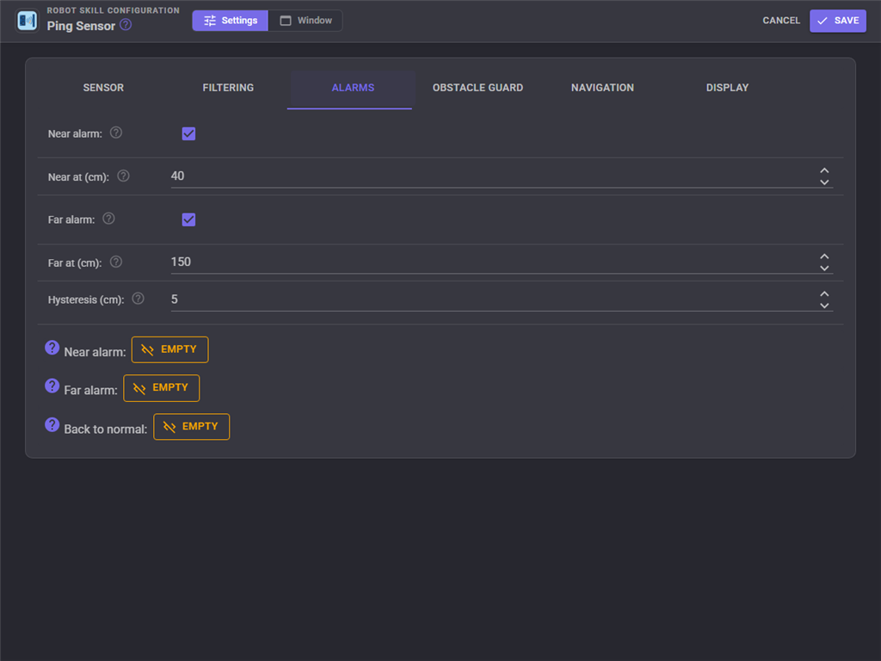Viewport: 881px width, 661px height.
Task: Save the Ping Sensor configuration
Action: (838, 21)
